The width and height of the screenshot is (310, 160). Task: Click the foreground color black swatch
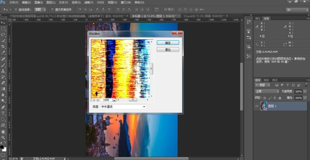click(2, 147)
